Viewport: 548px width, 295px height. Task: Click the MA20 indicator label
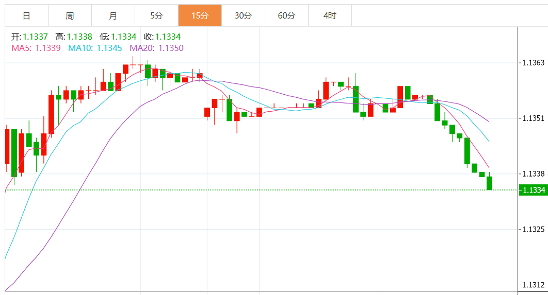tap(156, 48)
